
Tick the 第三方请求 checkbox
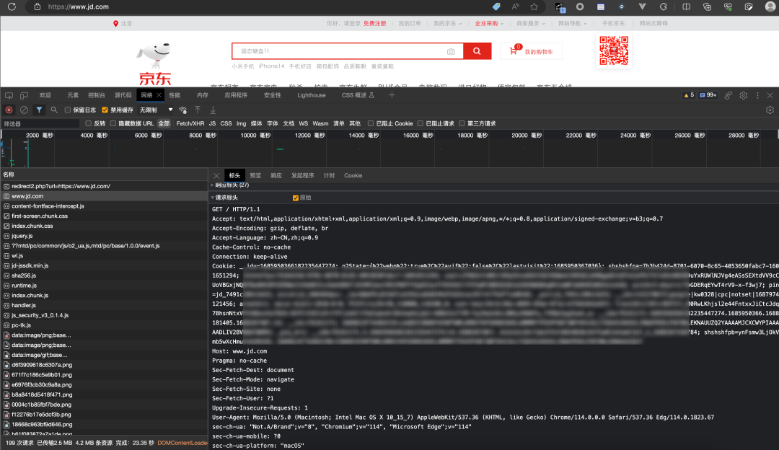pyautogui.click(x=462, y=123)
